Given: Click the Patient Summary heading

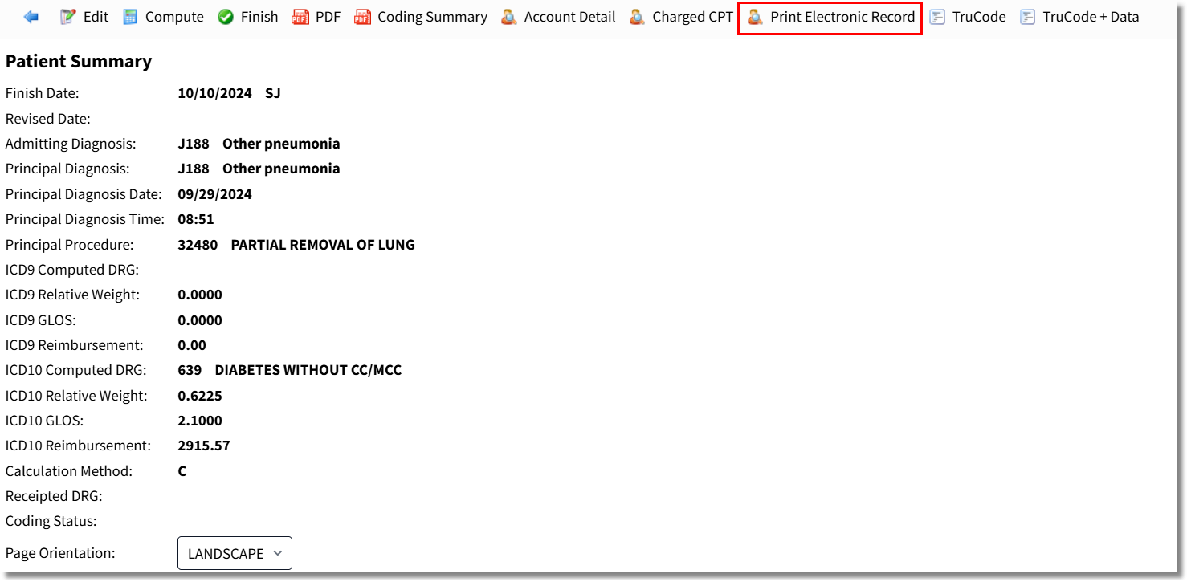Looking at the screenshot, I should point(79,62).
